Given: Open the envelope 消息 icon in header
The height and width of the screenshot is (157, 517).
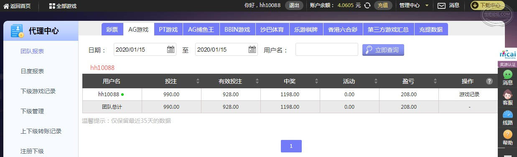Looking at the screenshot, I should (441, 5).
